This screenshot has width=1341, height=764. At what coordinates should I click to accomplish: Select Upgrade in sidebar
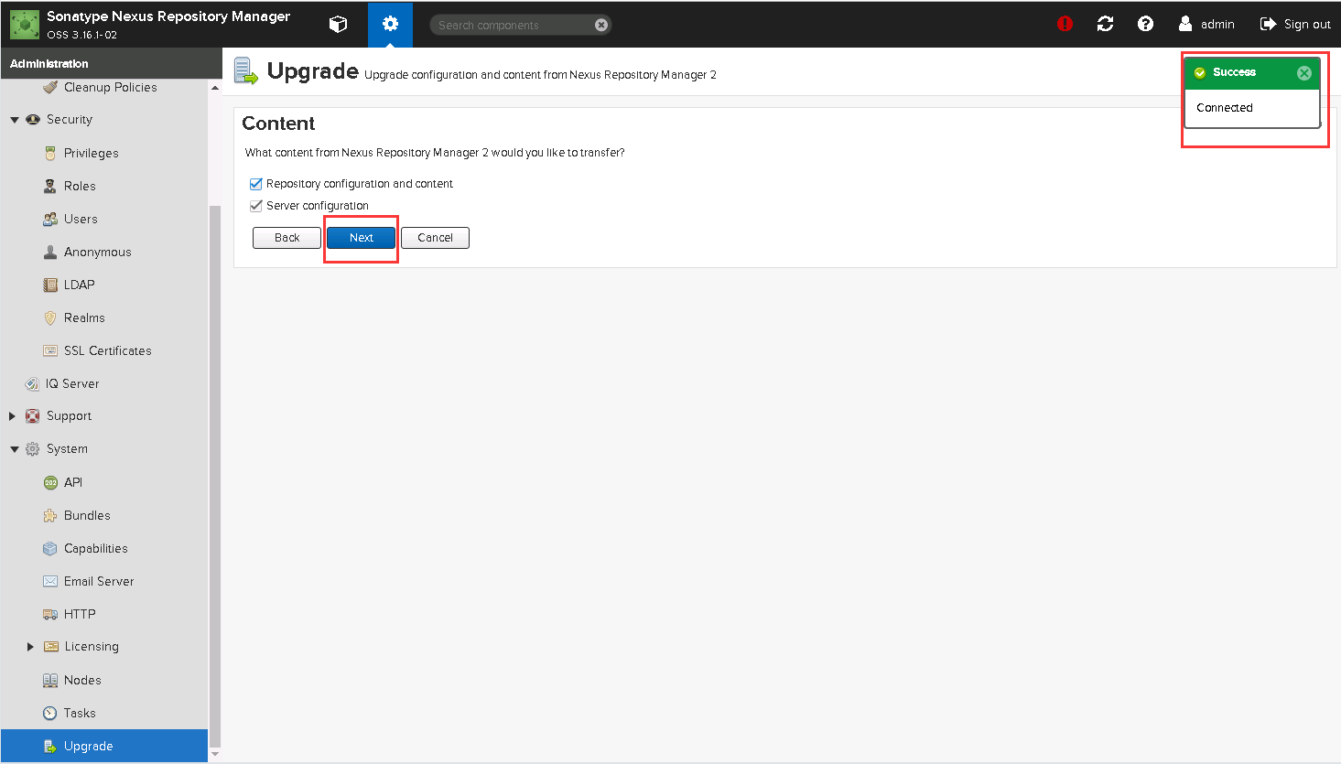[104, 746]
